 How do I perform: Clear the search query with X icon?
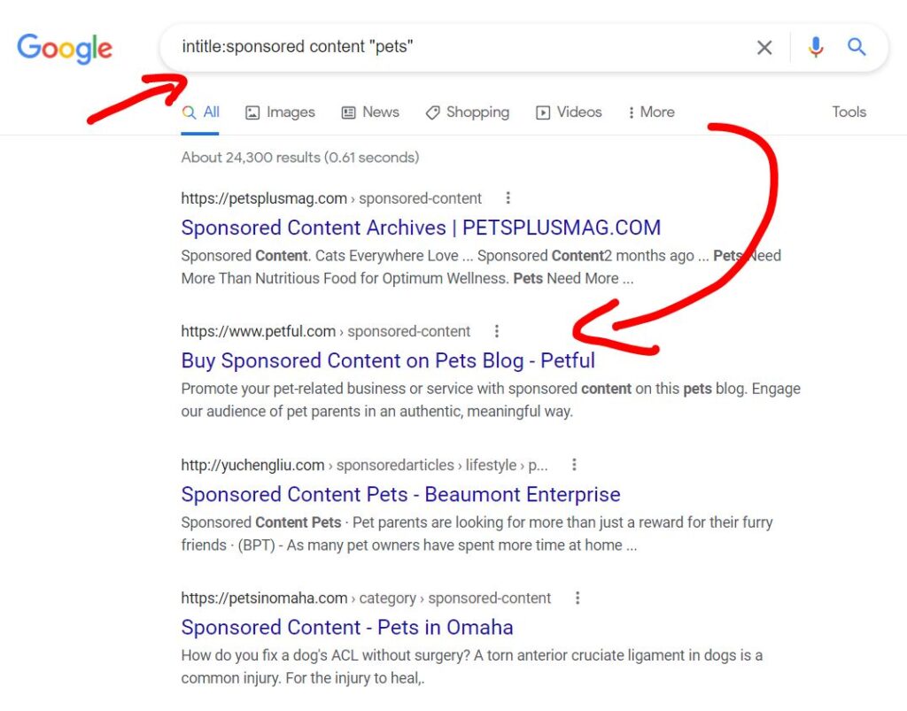(764, 47)
